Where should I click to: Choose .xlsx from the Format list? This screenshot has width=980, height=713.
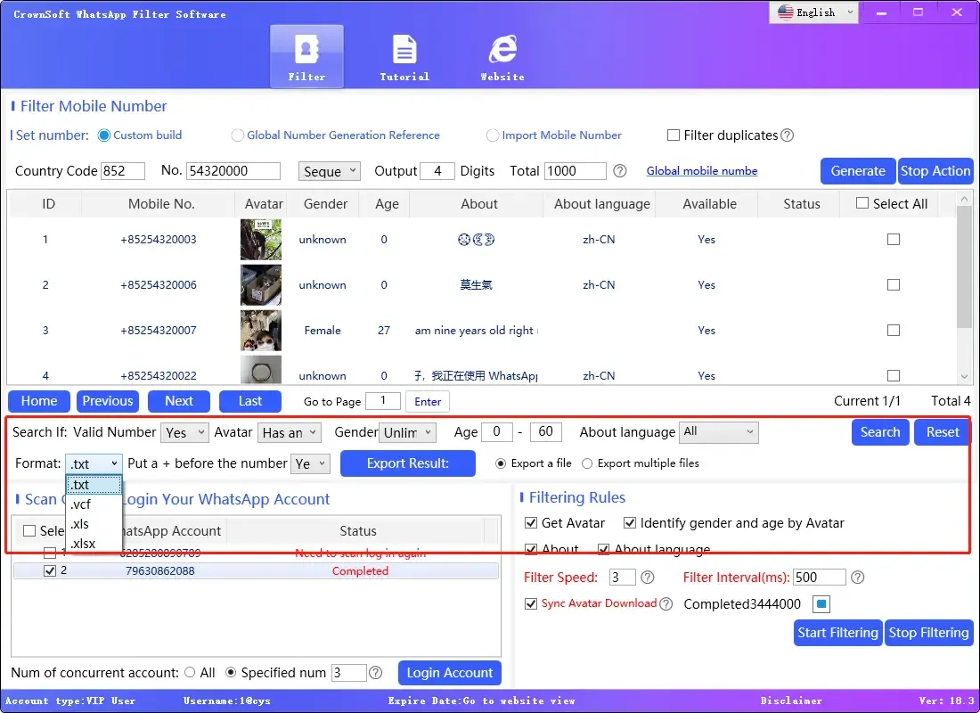83,543
